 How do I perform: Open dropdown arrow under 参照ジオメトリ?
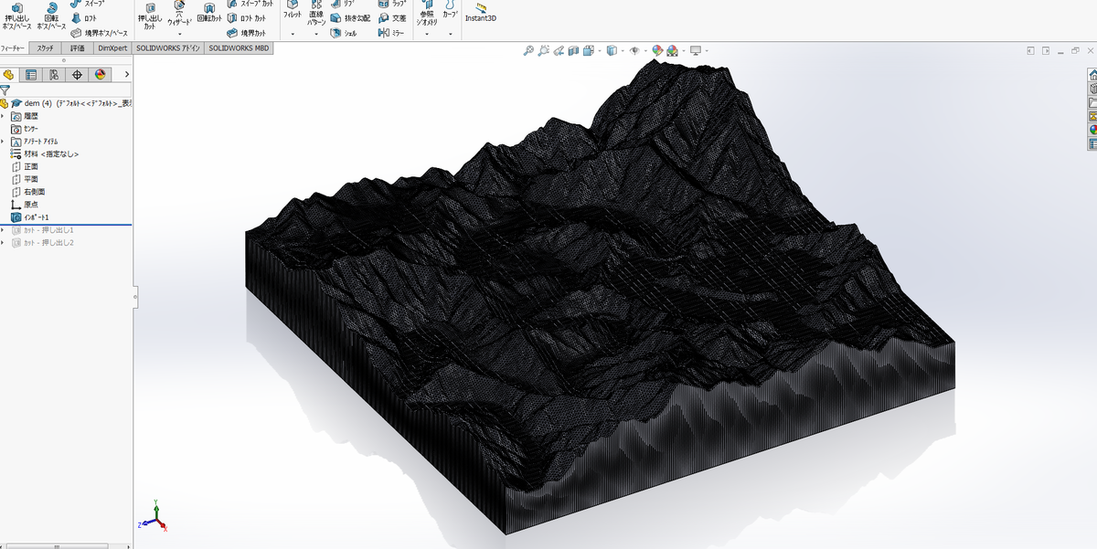click(426, 34)
